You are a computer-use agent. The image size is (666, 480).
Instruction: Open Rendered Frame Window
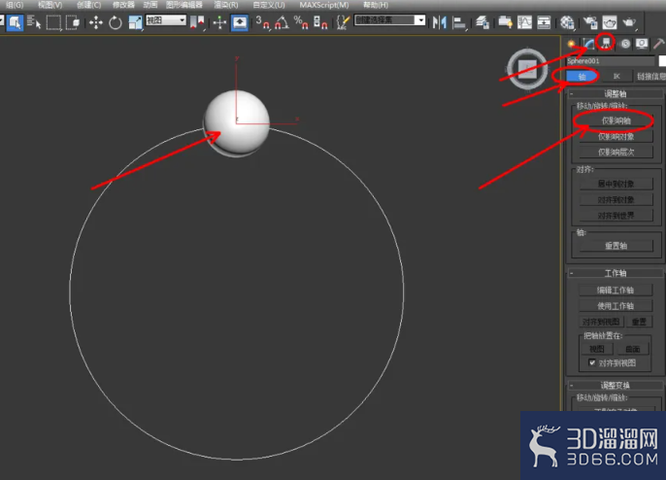[610, 22]
